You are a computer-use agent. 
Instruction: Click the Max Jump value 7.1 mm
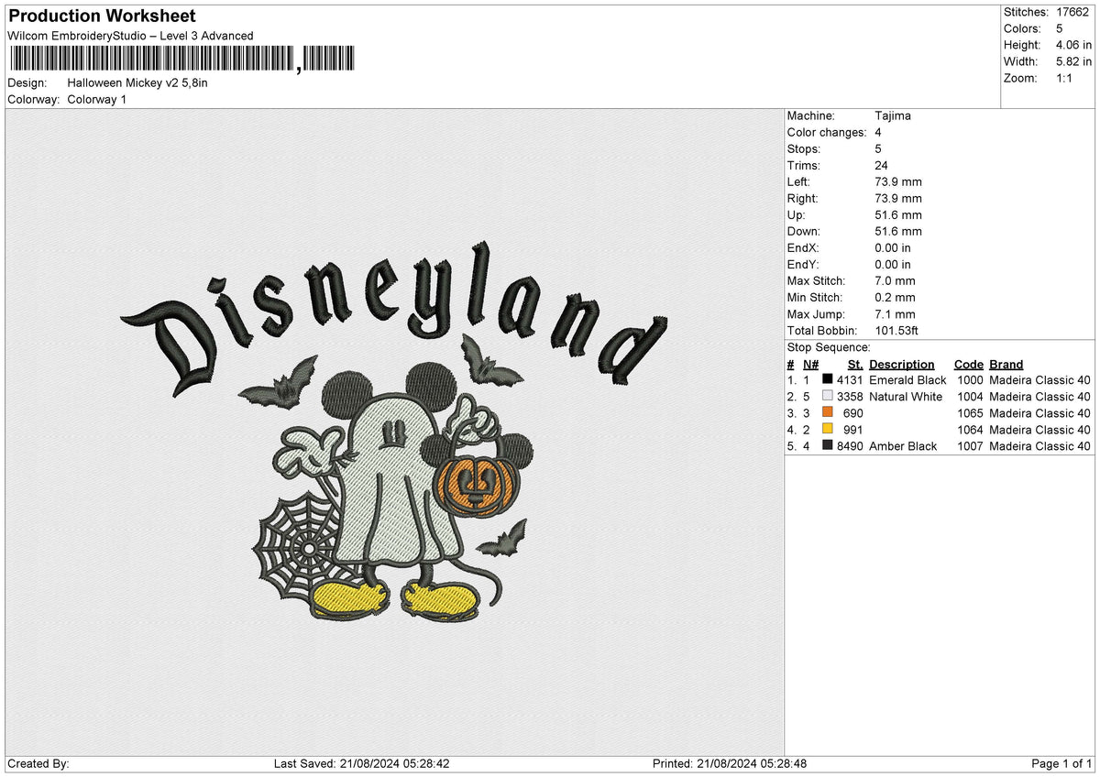point(895,314)
